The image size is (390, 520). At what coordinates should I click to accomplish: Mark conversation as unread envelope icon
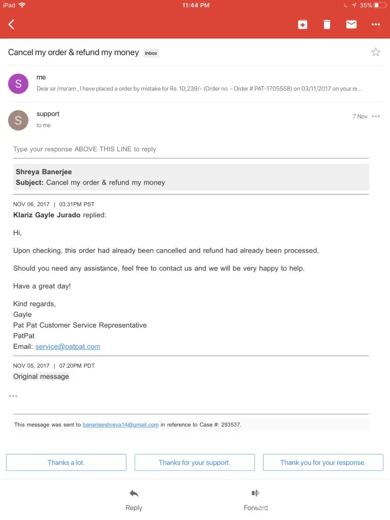pyautogui.click(x=352, y=24)
